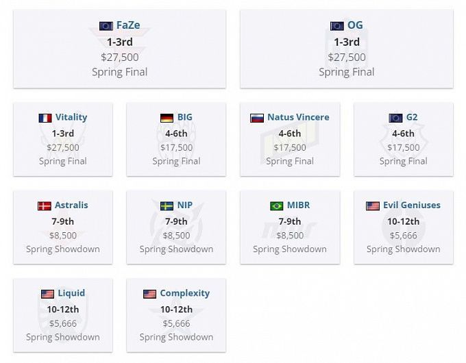Click the Russian flag beside Natus Vincere
Viewport: 466px width, 363px height.
pyautogui.click(x=257, y=118)
